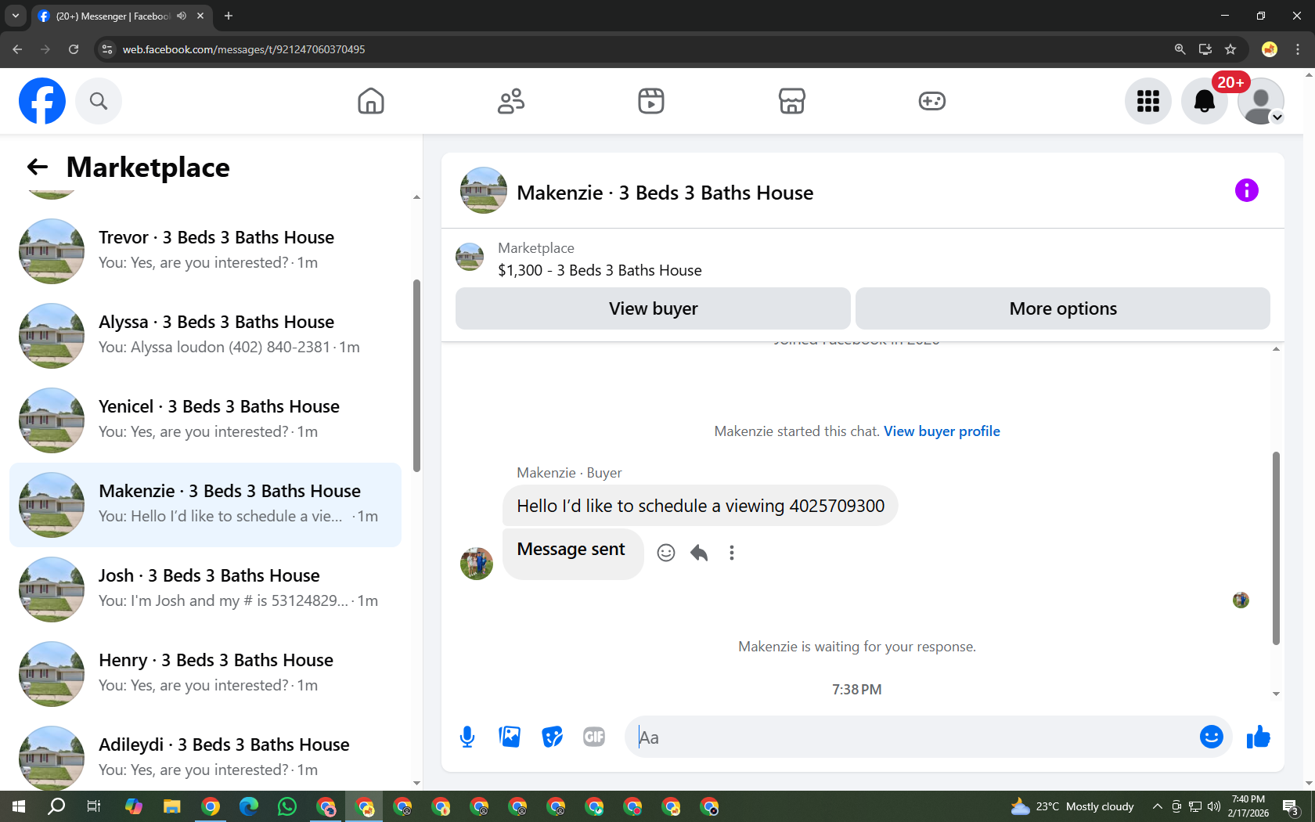Image resolution: width=1315 pixels, height=822 pixels.
Task: Open WhatsApp from the taskbar
Action: point(287,806)
